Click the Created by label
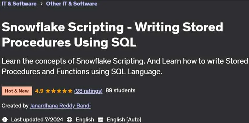Viewport: 249px width, 123px height. click(15, 105)
